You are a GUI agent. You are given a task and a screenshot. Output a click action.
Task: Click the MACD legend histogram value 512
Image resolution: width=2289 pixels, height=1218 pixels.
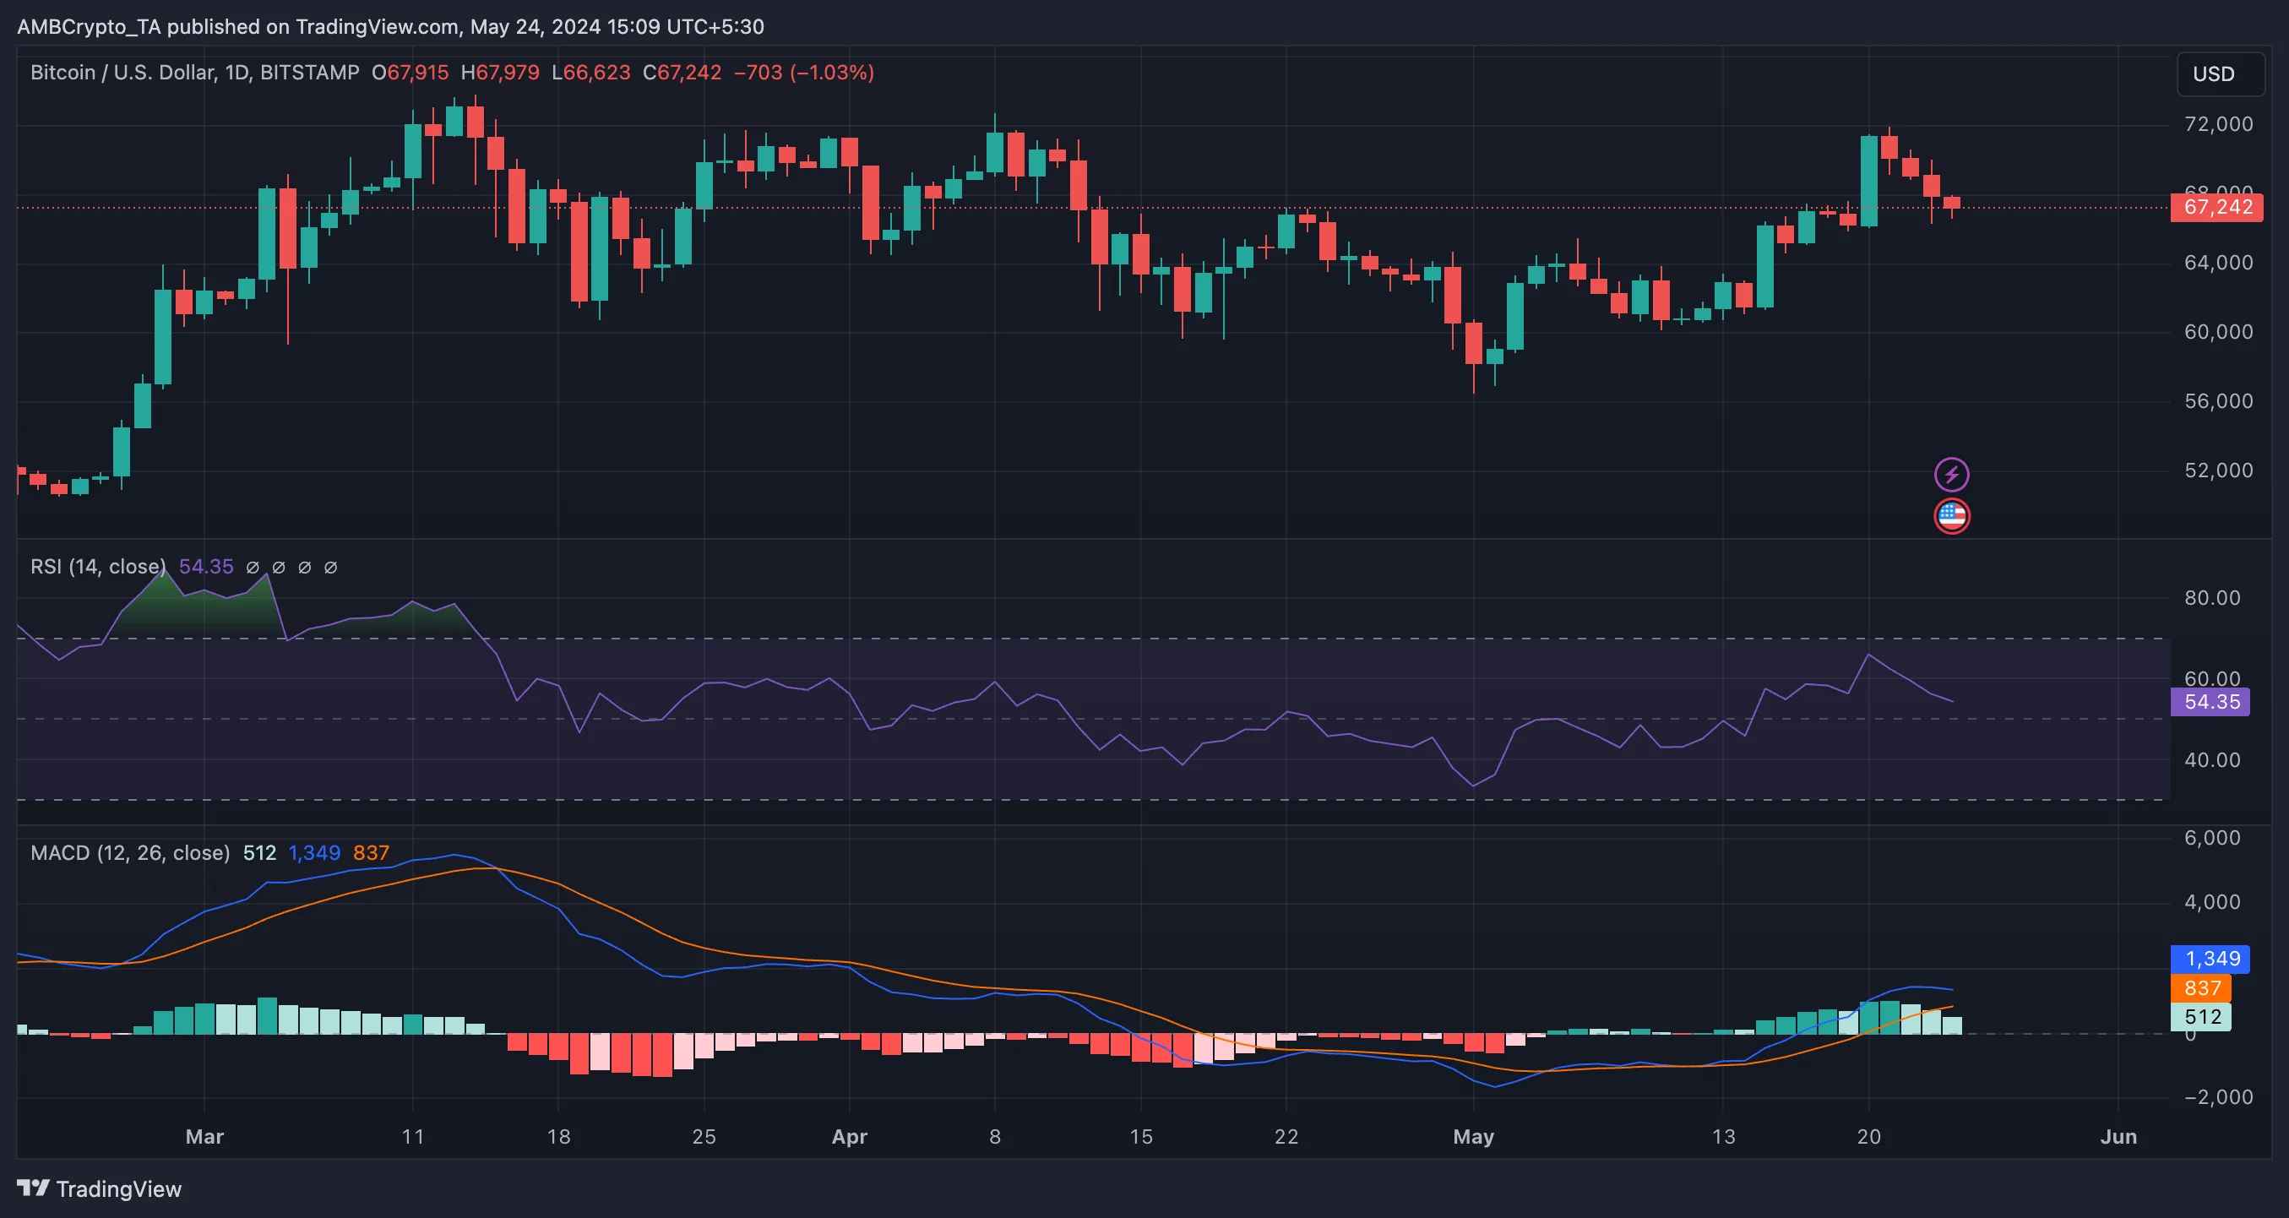(259, 853)
